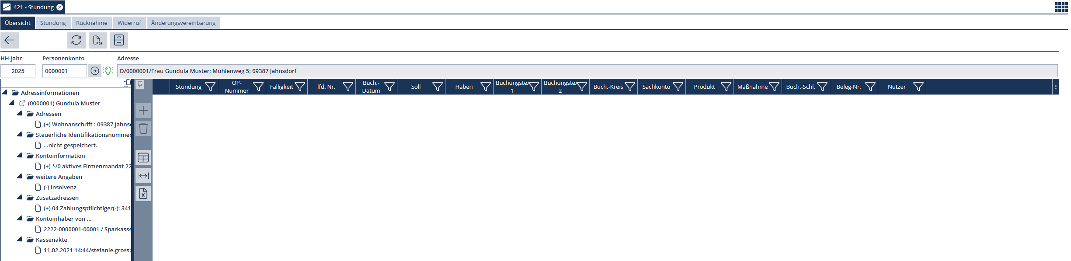
Task: Toggle the filter on Sachkonto column
Action: (678, 87)
